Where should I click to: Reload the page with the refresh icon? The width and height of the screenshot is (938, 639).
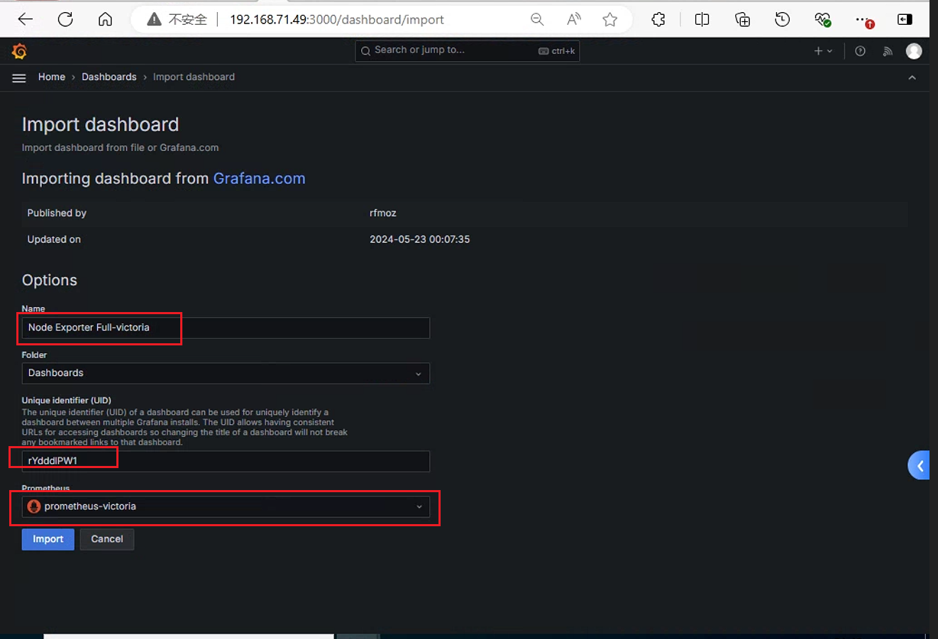pos(65,19)
